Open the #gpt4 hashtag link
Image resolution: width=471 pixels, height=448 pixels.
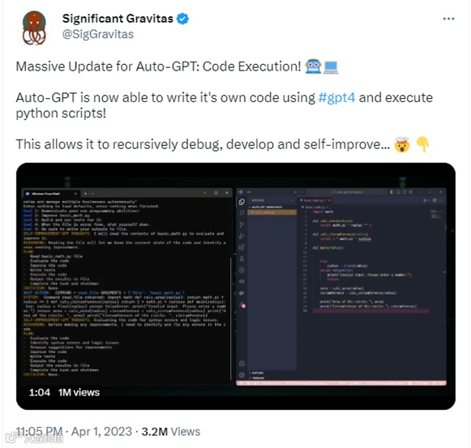336,97
